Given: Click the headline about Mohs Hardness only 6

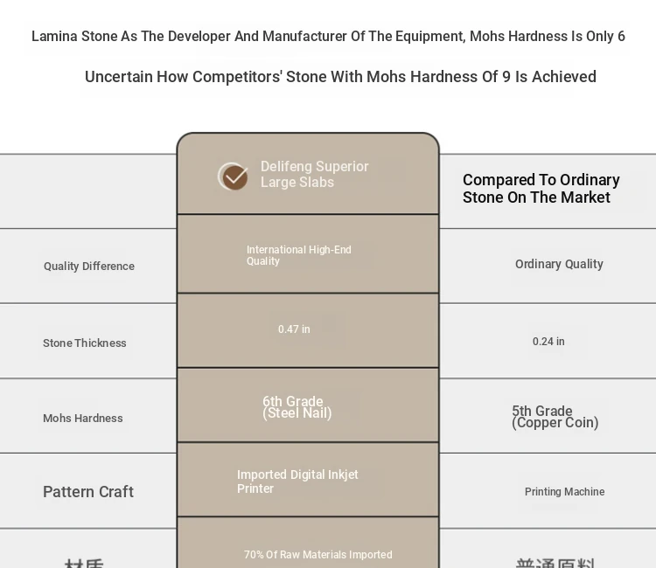Looking at the screenshot, I should click(328, 37).
